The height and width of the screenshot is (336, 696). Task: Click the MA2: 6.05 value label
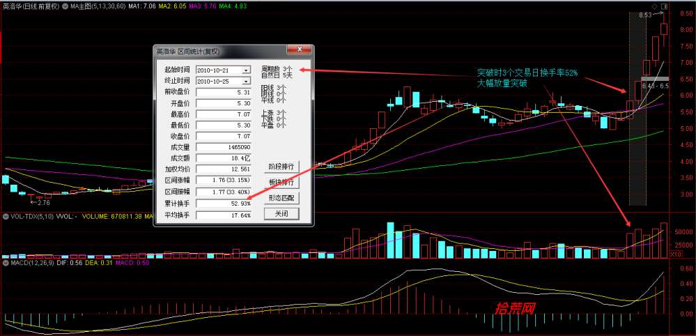172,7
